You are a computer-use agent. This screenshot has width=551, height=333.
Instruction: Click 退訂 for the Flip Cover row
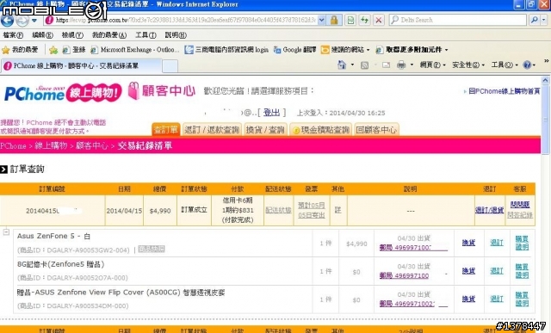pyautogui.click(x=497, y=299)
